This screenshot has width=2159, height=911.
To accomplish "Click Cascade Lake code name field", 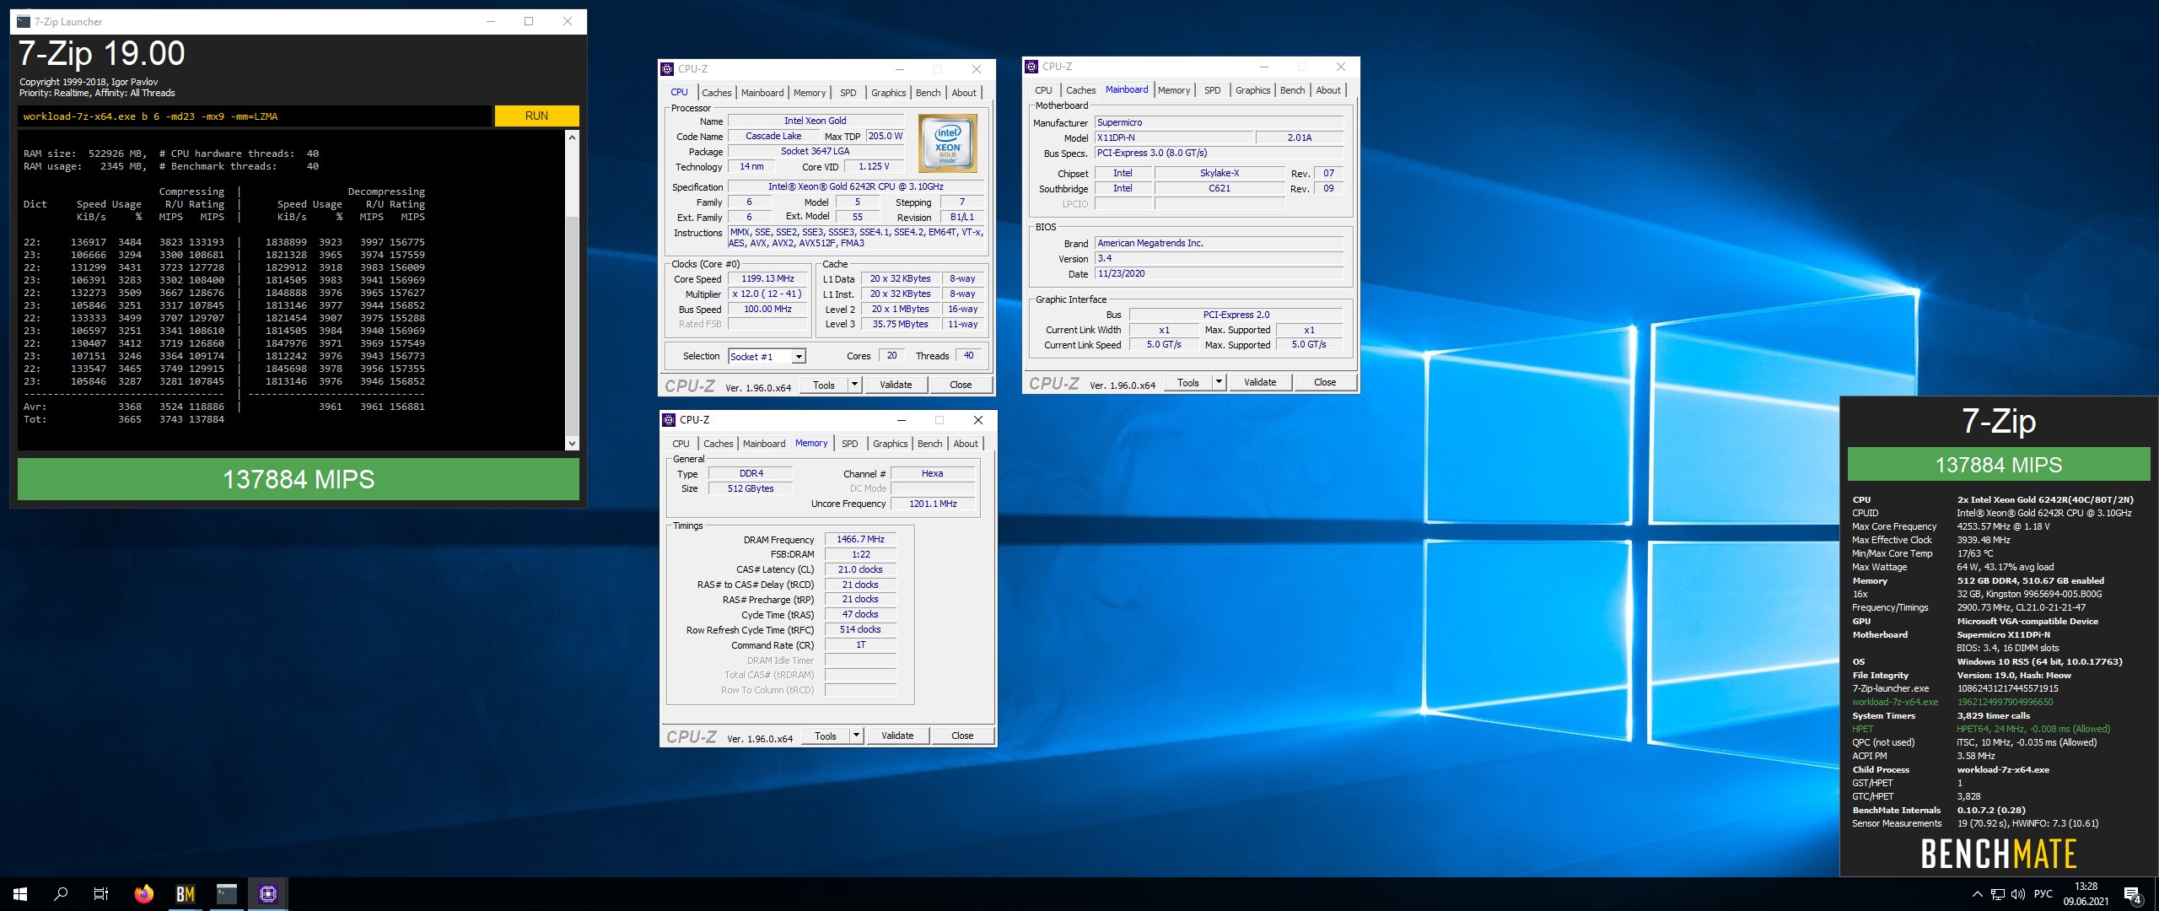I will [773, 136].
